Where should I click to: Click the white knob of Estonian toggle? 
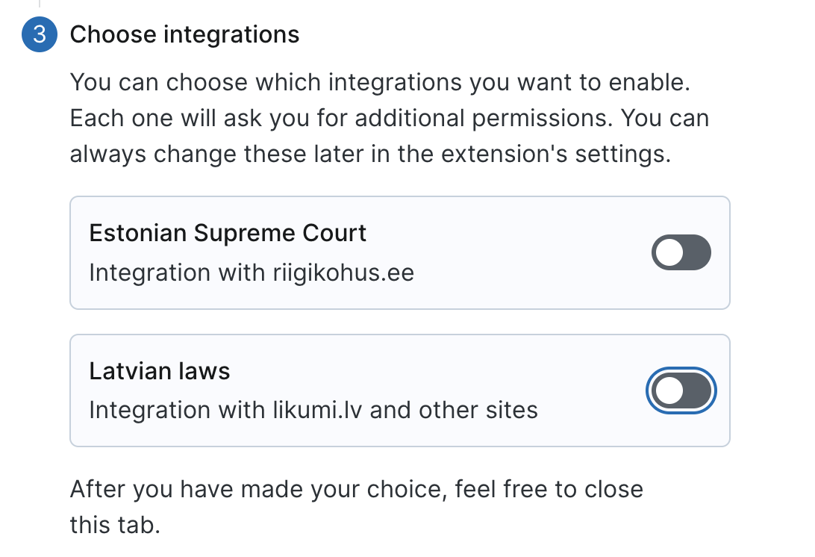(x=670, y=253)
